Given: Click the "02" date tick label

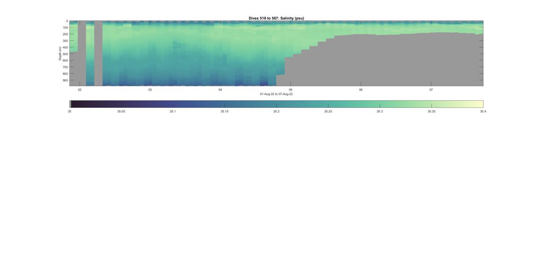Looking at the screenshot, I should pyautogui.click(x=80, y=90).
